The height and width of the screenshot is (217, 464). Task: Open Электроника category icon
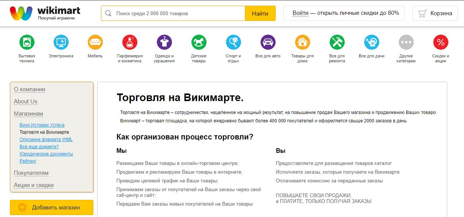pyautogui.click(x=61, y=42)
